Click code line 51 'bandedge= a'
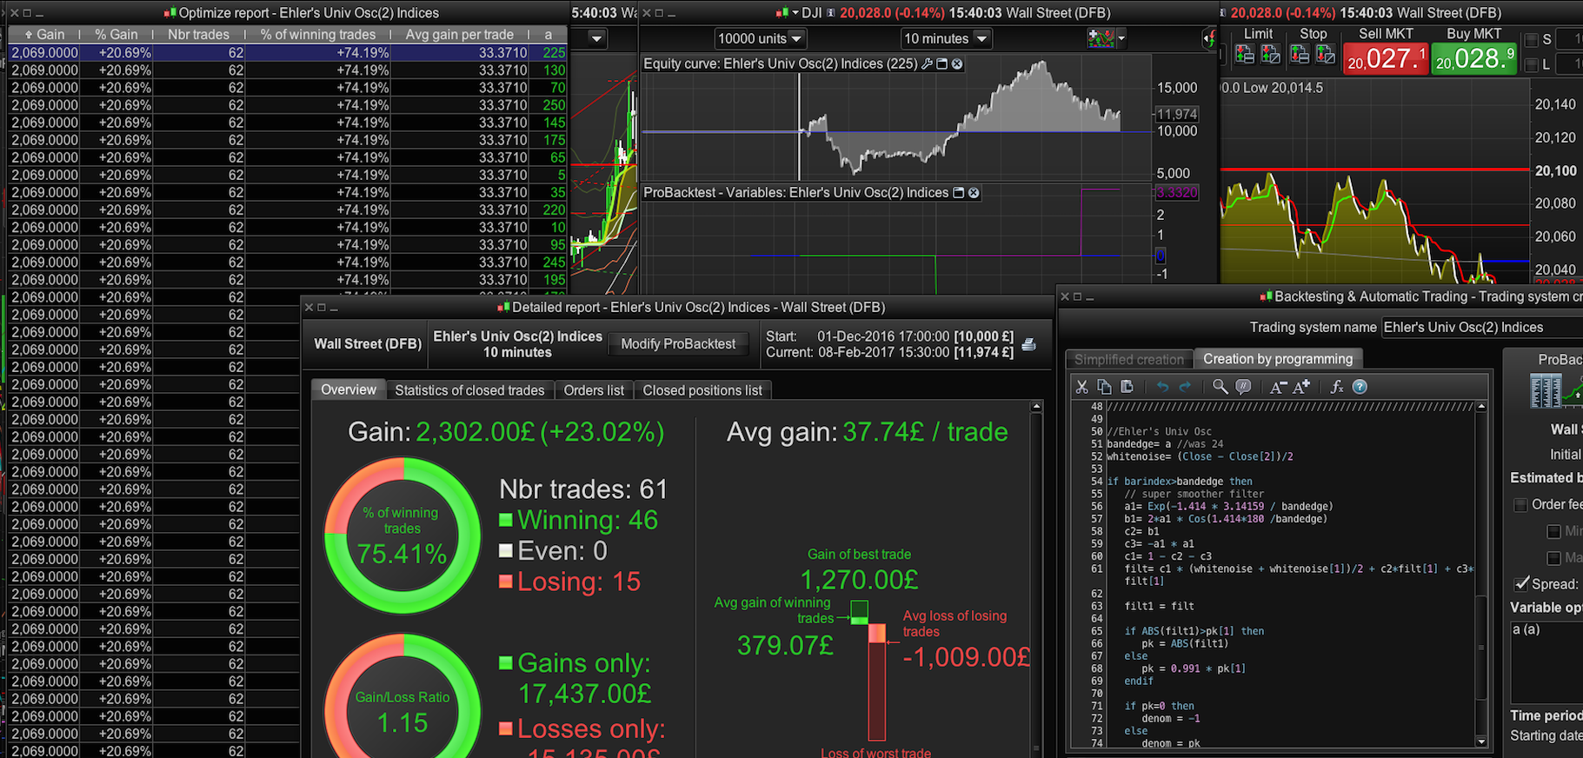 click(x=1165, y=443)
